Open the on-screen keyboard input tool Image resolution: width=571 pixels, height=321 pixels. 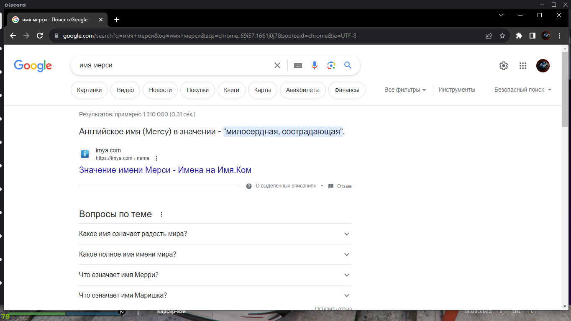298,65
